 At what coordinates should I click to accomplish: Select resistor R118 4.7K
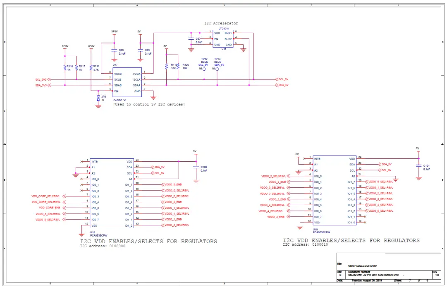[92, 67]
